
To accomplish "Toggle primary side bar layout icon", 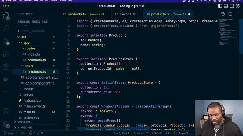I will click(x=220, y=6).
